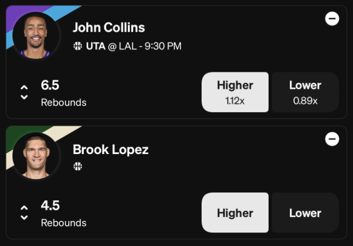Choose Lower for Brook Lopez rebounds
Viewport: 353px width, 246px height.
pos(305,212)
